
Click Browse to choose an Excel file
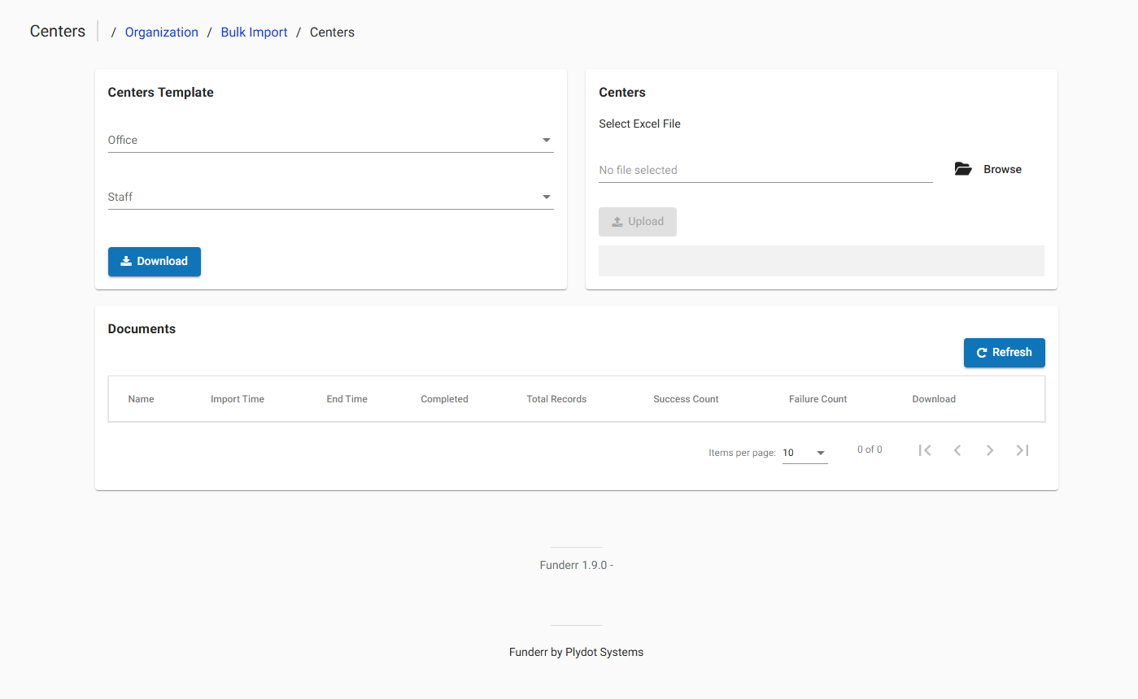coord(1002,168)
